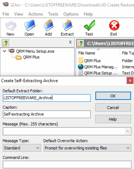Screen dimensions: 134x169
Task: Open the Options menu
Action: click(x=71, y=14)
